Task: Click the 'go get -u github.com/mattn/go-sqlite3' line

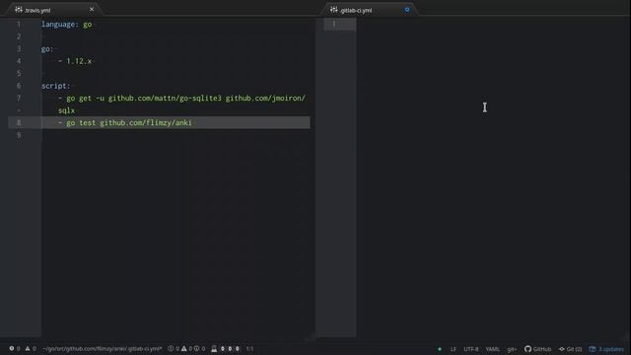Action: click(181, 99)
